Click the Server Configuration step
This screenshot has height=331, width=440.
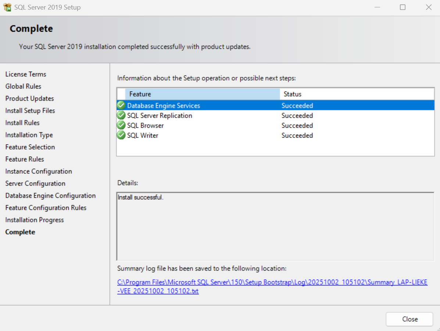point(35,183)
